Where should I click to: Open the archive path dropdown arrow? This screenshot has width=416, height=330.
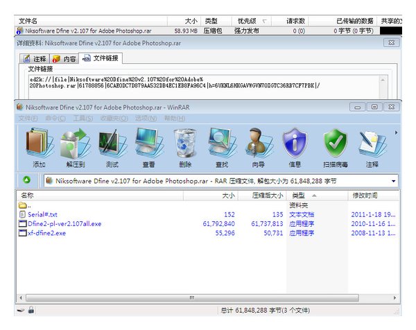click(393, 181)
